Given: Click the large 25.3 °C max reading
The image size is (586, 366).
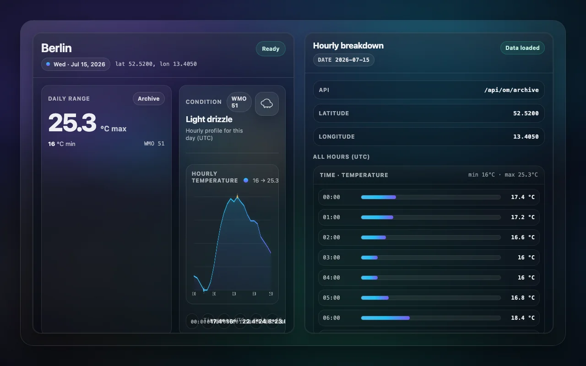Looking at the screenshot, I should click(87, 124).
